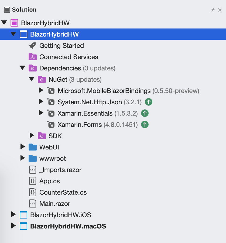Select the NuGet (3 updates) label
The width and height of the screenshot is (226, 243).
[x=75, y=80]
